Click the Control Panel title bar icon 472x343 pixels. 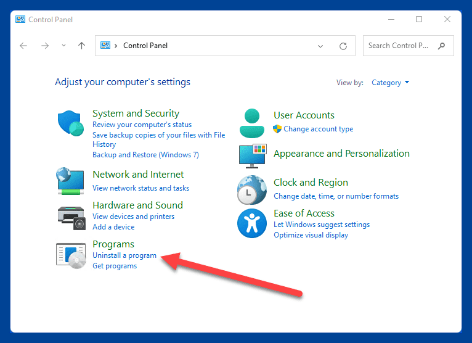(20, 20)
